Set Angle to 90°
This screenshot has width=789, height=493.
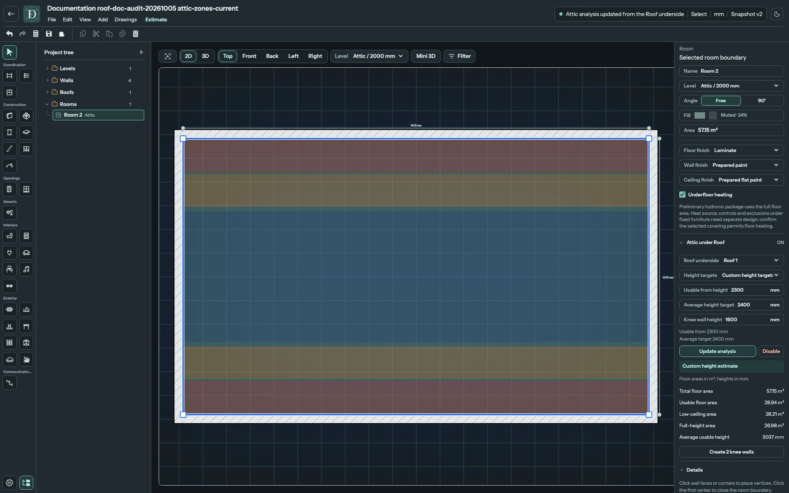click(x=762, y=101)
